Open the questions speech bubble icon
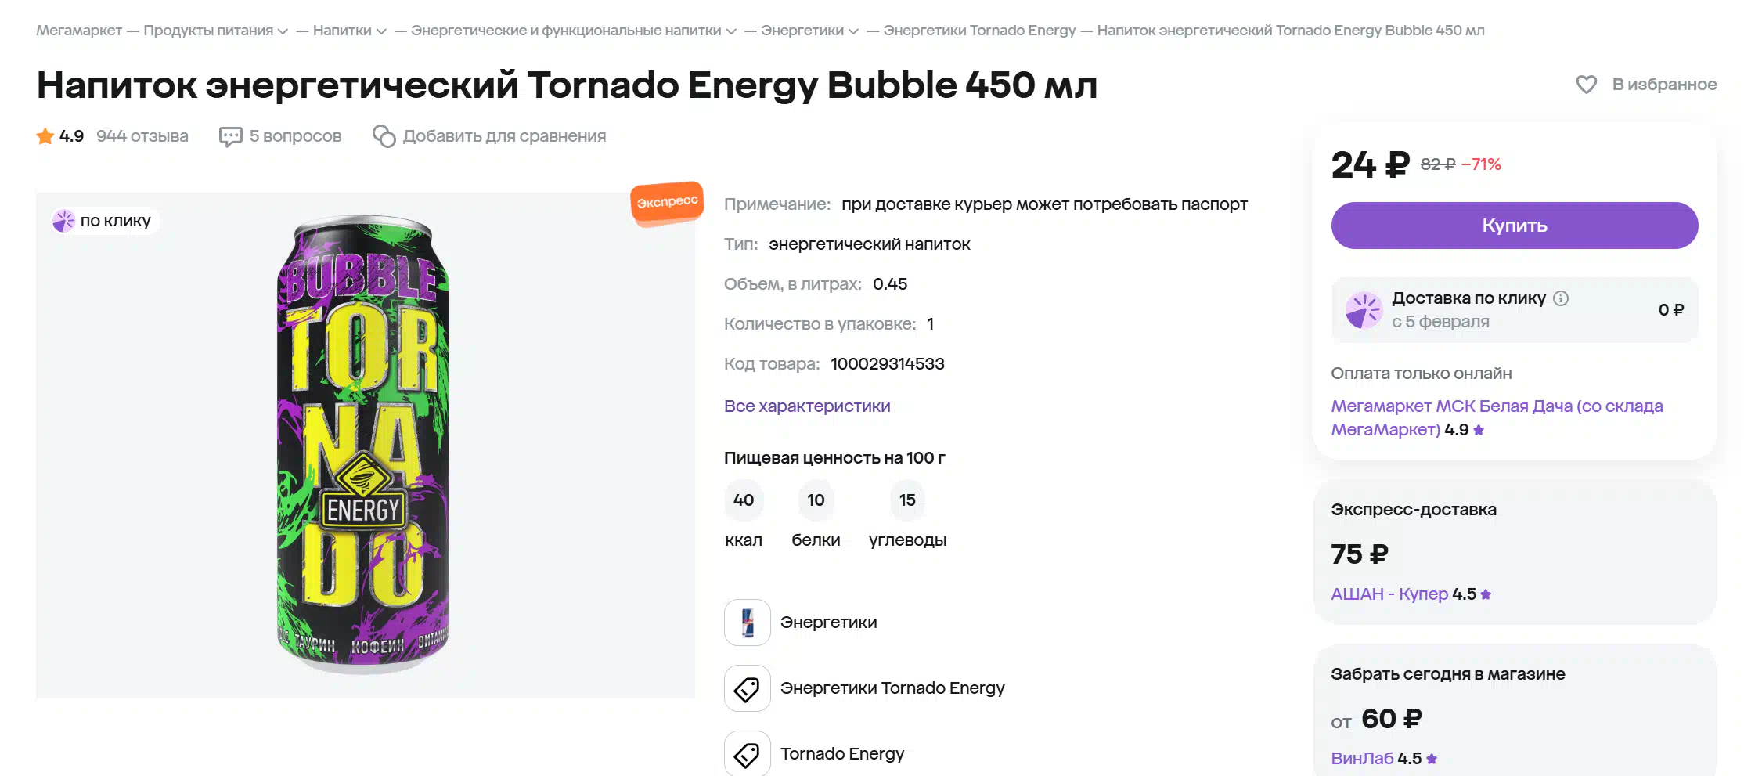 pos(230,137)
